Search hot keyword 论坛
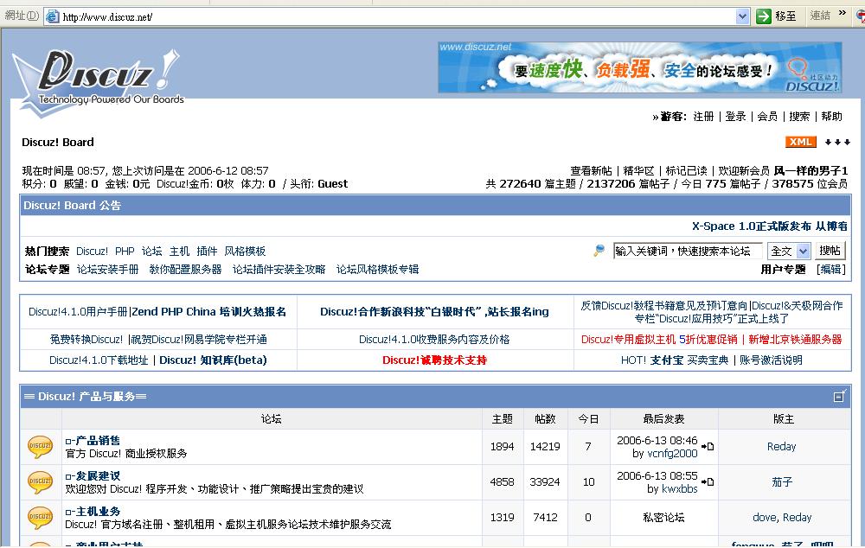This screenshot has height=548, width=865. pos(151,252)
